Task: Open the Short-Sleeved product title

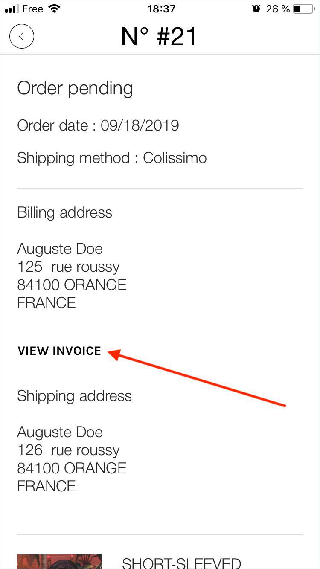Action: tap(181, 563)
